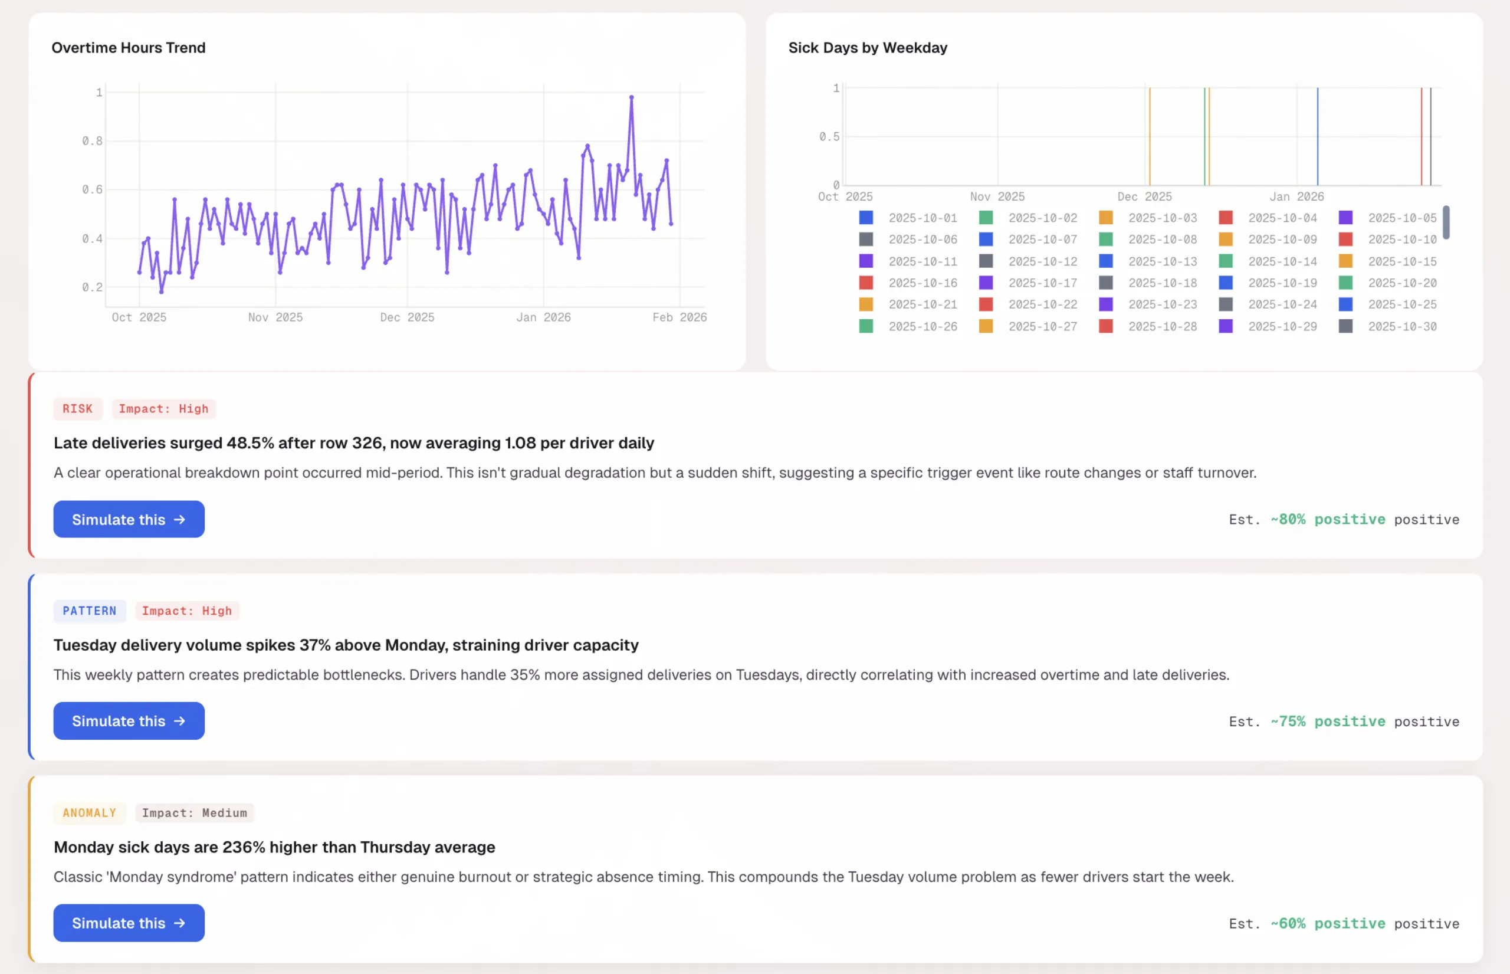Click the ANOMALY badge on the third card
The image size is (1510, 974).
pyautogui.click(x=89, y=813)
